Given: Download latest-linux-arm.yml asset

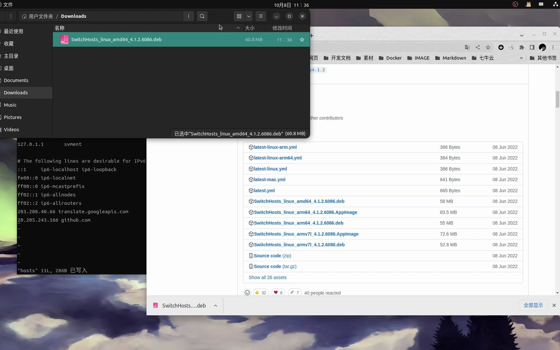Looking at the screenshot, I should pos(275,147).
